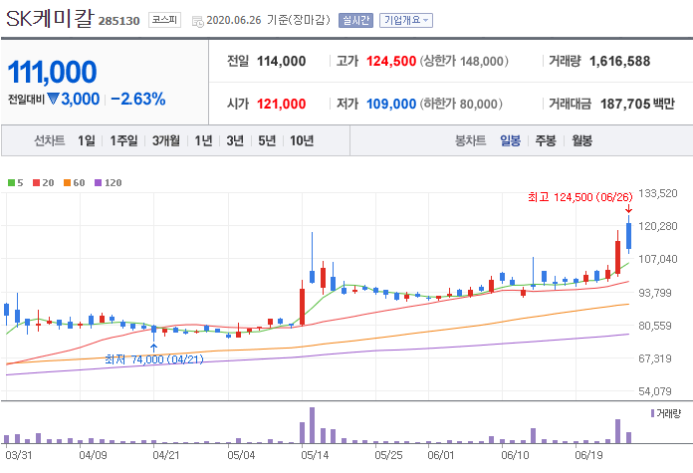This screenshot has height=473, width=693.
Task: Open the 기업개요 dropdown
Action: 405,20
